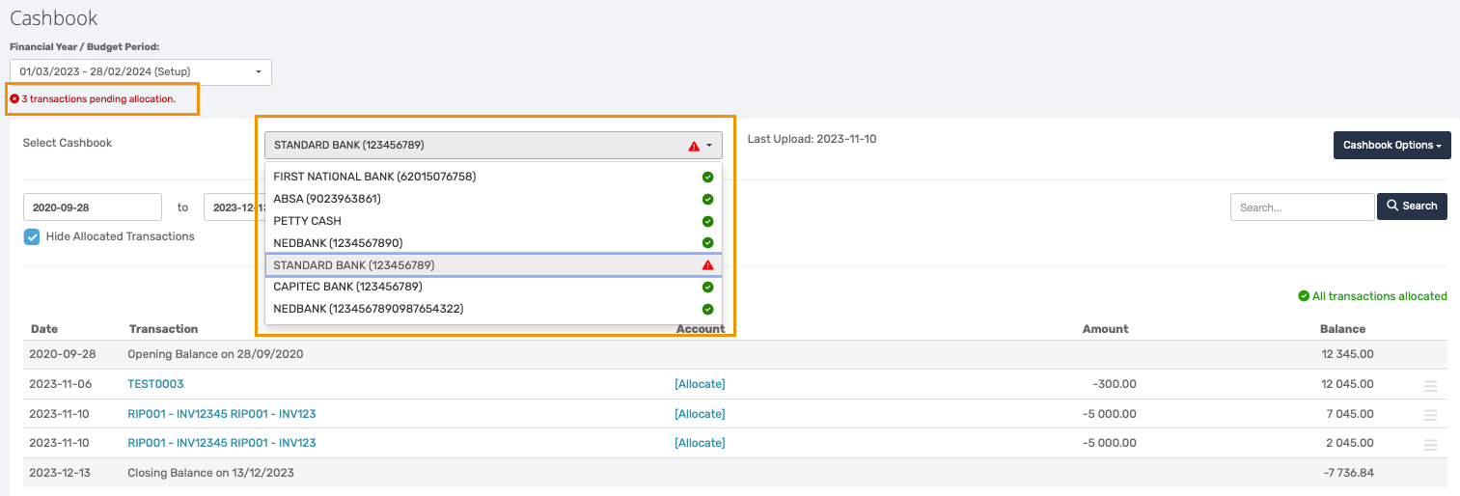Click the green check icon beside 'All transactions allocated'

[1304, 296]
